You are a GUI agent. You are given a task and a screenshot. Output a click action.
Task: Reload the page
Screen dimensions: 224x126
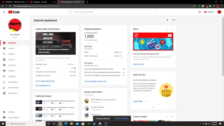(x=10, y=6)
